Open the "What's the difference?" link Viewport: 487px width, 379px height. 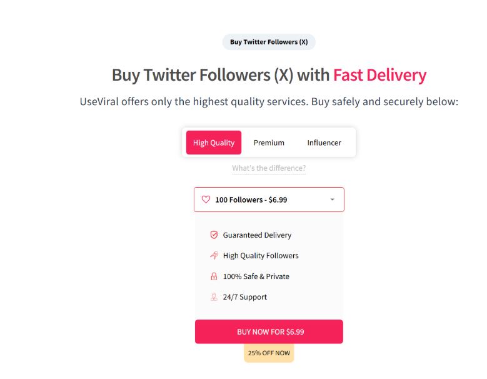(269, 168)
